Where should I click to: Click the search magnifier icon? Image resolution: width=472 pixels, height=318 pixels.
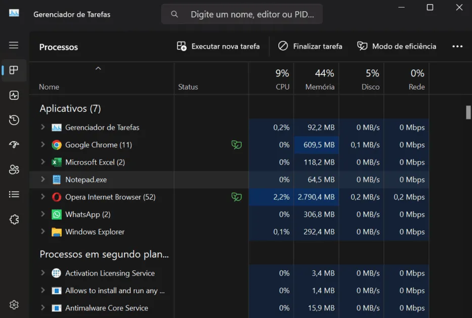(x=174, y=14)
